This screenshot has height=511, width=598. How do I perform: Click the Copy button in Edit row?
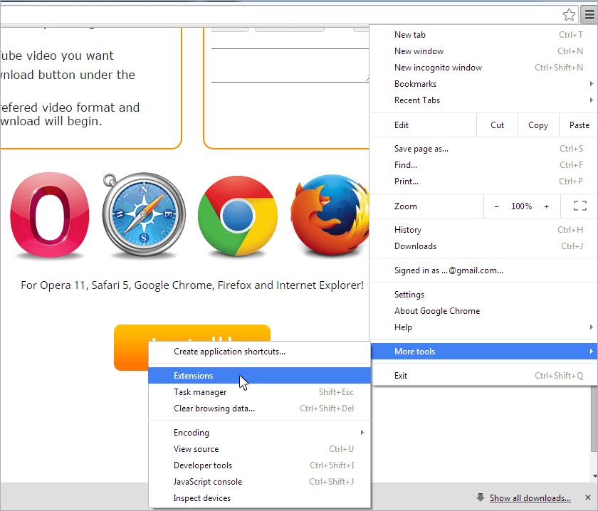point(538,125)
